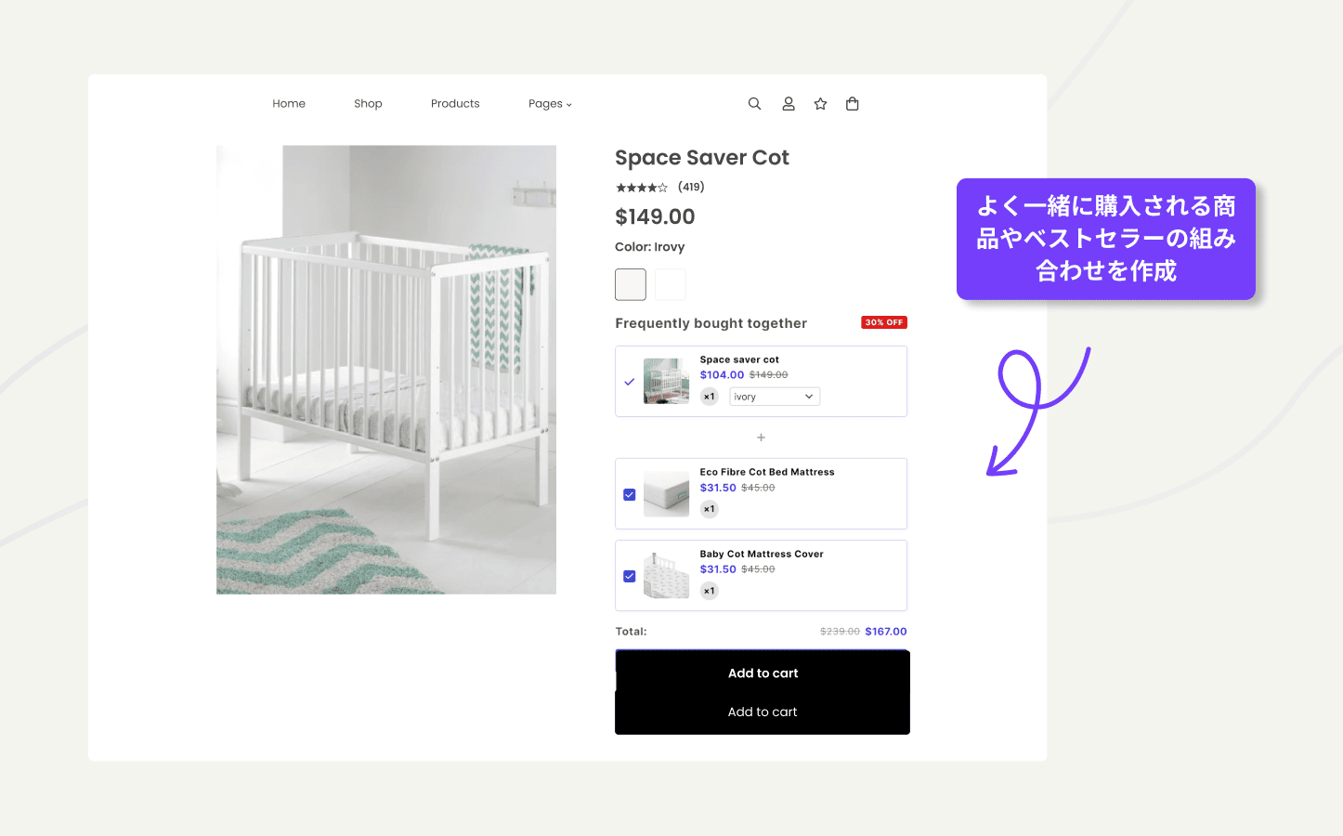Click the upper bold Add to cart button
Image resolution: width=1343 pixels, height=836 pixels.
point(763,672)
